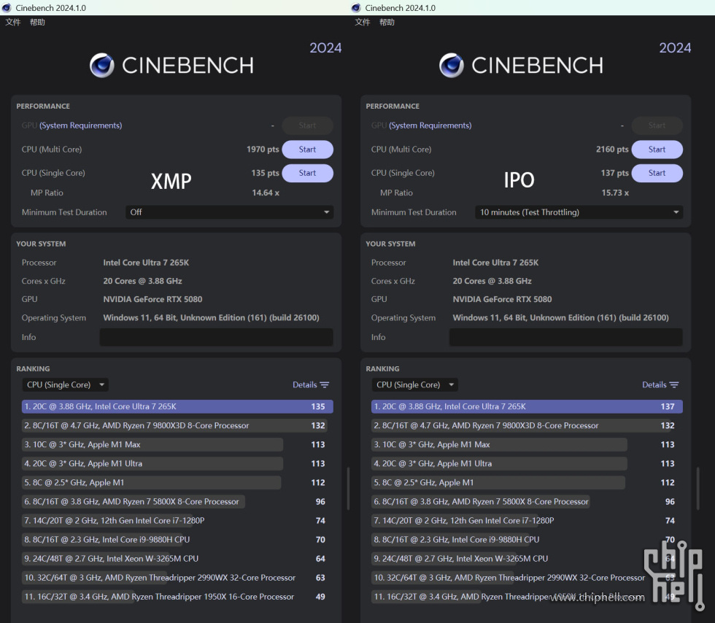Expand the '10 minutes (Test Throttling)' duration dropdown
Viewport: 715px width, 623px height.
coord(579,212)
